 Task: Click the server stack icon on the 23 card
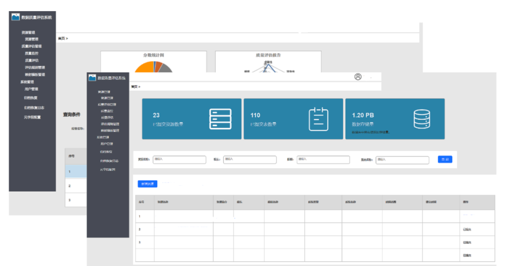coord(220,119)
